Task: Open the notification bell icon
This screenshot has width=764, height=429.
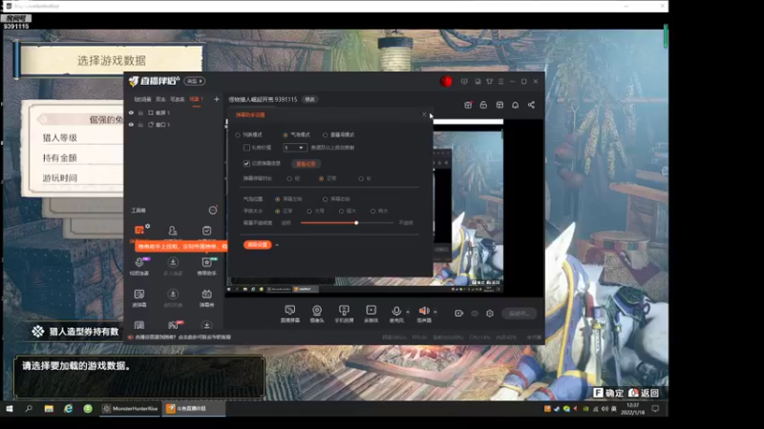Action: pyautogui.click(x=515, y=105)
